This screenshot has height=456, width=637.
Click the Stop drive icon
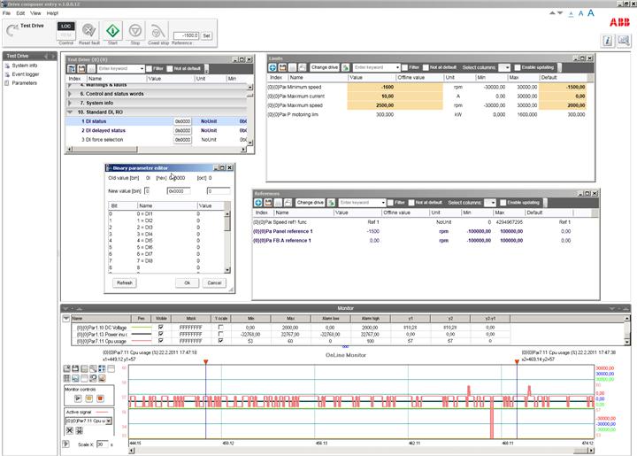(134, 31)
